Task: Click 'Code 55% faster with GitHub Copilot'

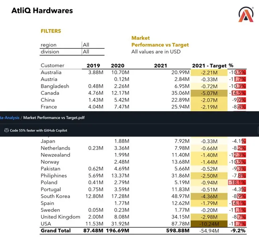Action: [x=39, y=130]
